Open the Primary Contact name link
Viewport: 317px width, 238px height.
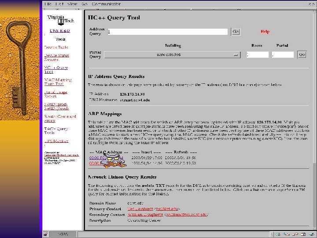[x=140, y=209]
